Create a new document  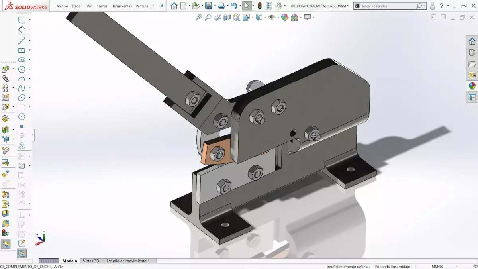tap(183, 6)
